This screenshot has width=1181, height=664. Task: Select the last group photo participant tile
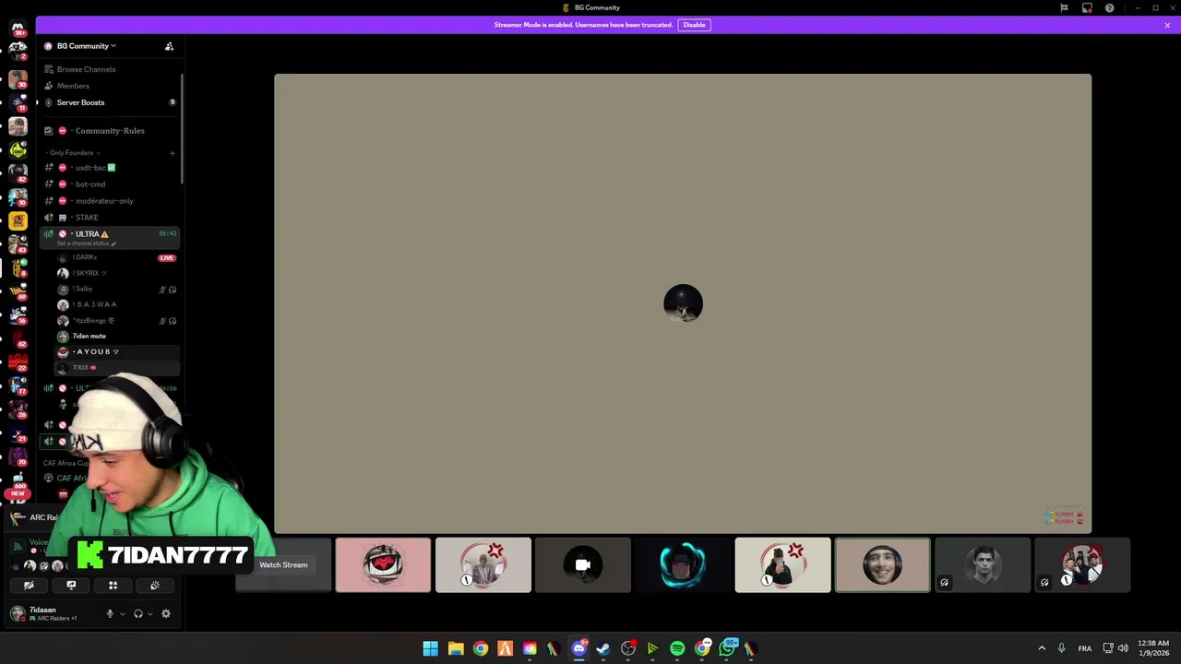(1082, 564)
